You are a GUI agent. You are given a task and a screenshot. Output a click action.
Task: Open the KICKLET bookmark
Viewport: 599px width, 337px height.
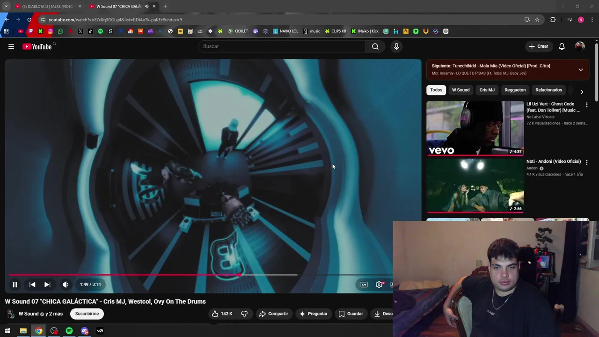coord(238,31)
